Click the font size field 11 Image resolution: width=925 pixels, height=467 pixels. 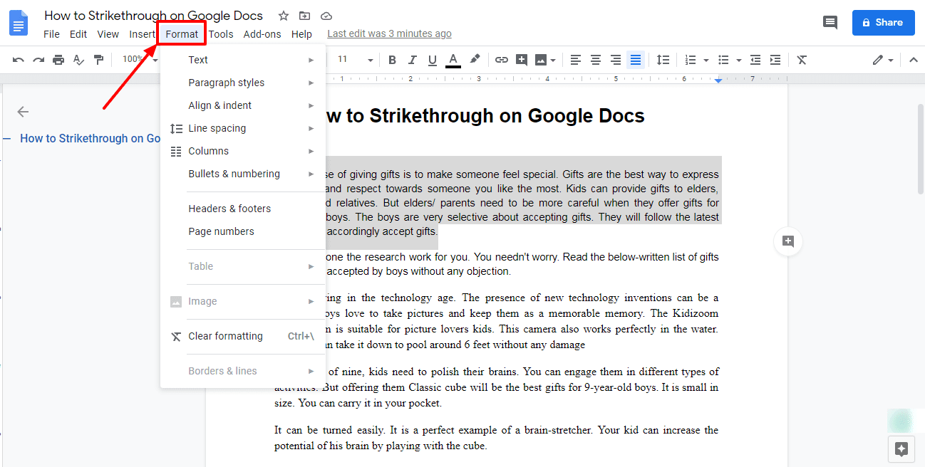(343, 60)
